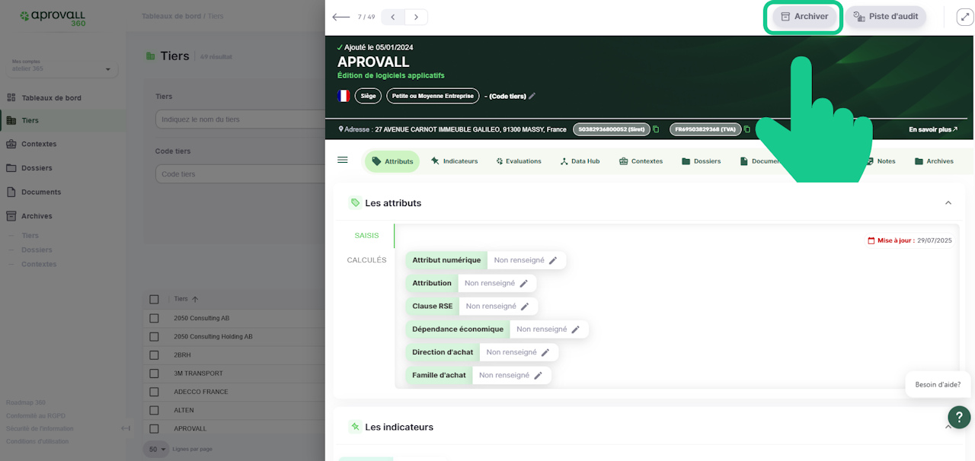975x461 pixels.
Task: Click the Tiers name search field
Action: (x=241, y=119)
